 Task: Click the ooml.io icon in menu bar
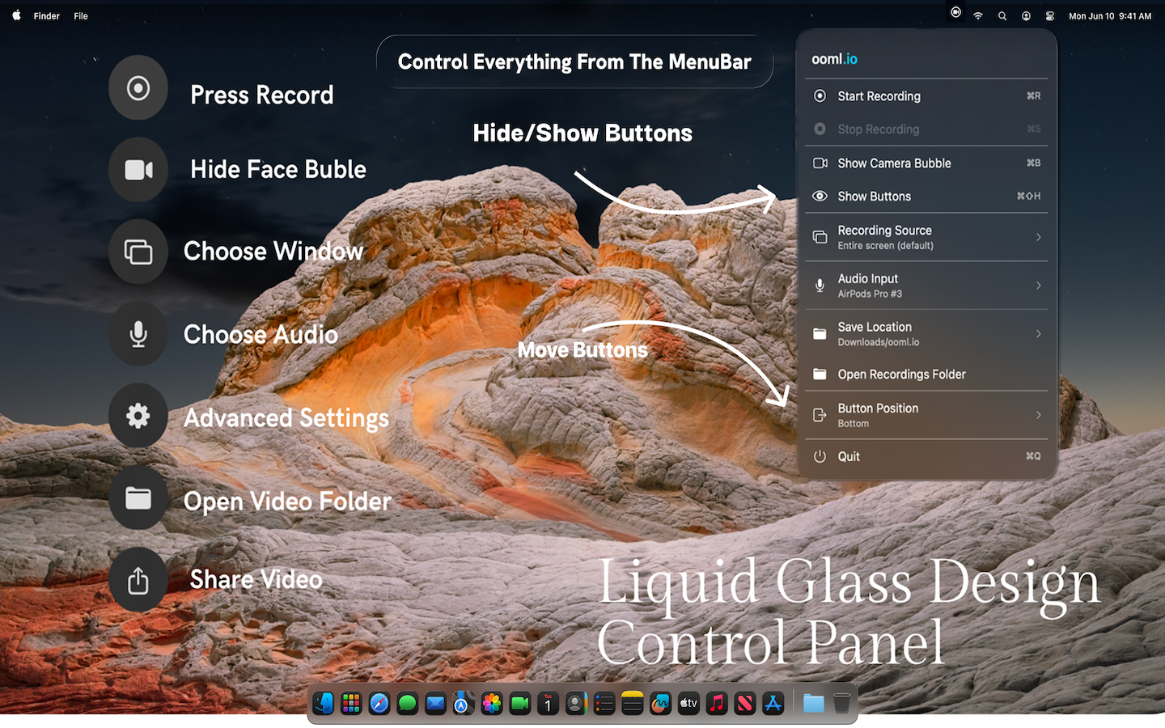[x=955, y=13]
